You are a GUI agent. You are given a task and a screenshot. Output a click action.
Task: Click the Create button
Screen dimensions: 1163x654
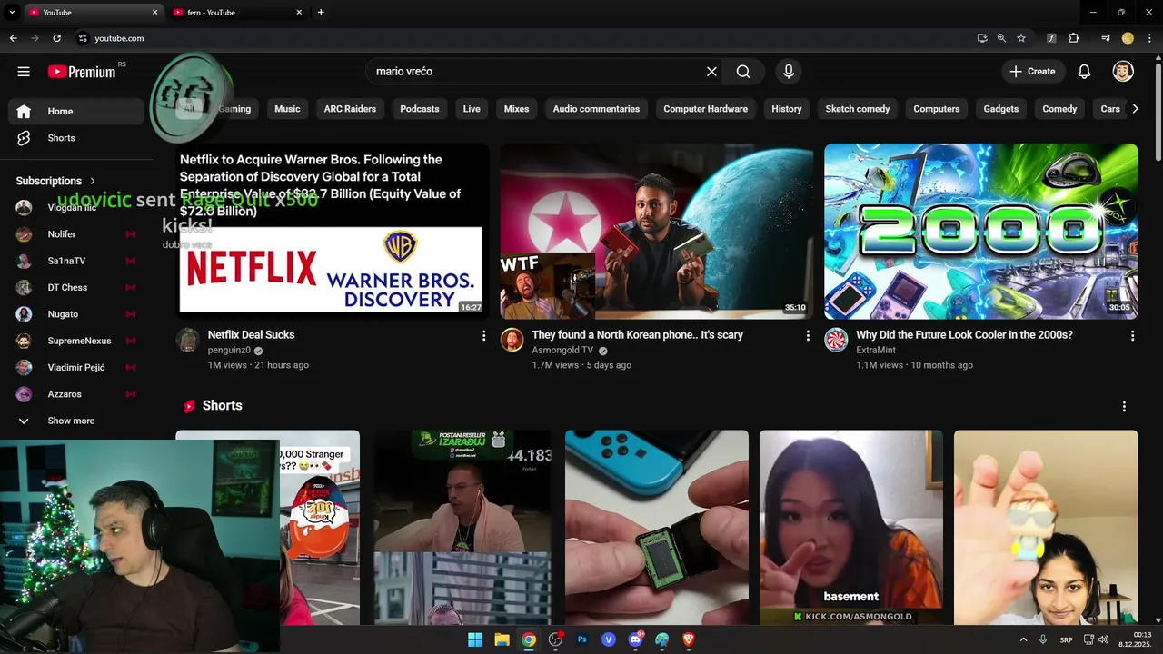[1033, 72]
